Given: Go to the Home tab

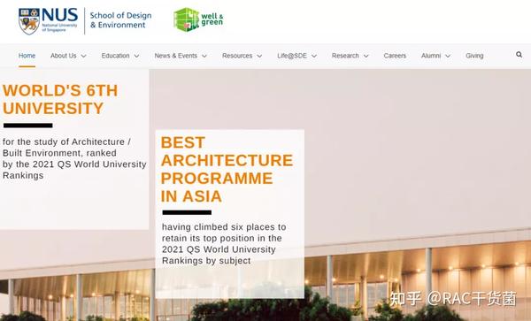Looking at the screenshot, I should [27, 56].
